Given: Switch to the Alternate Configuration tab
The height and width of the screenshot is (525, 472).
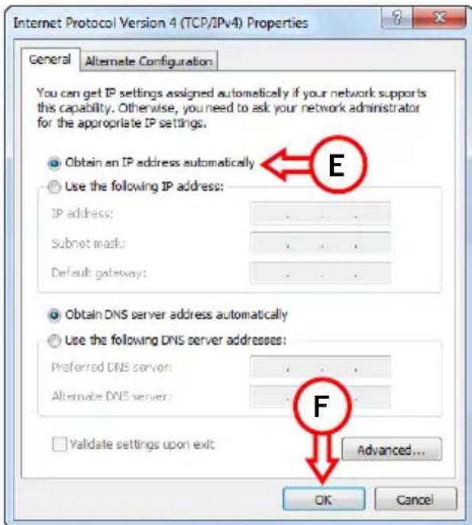Looking at the screenshot, I should [x=149, y=61].
